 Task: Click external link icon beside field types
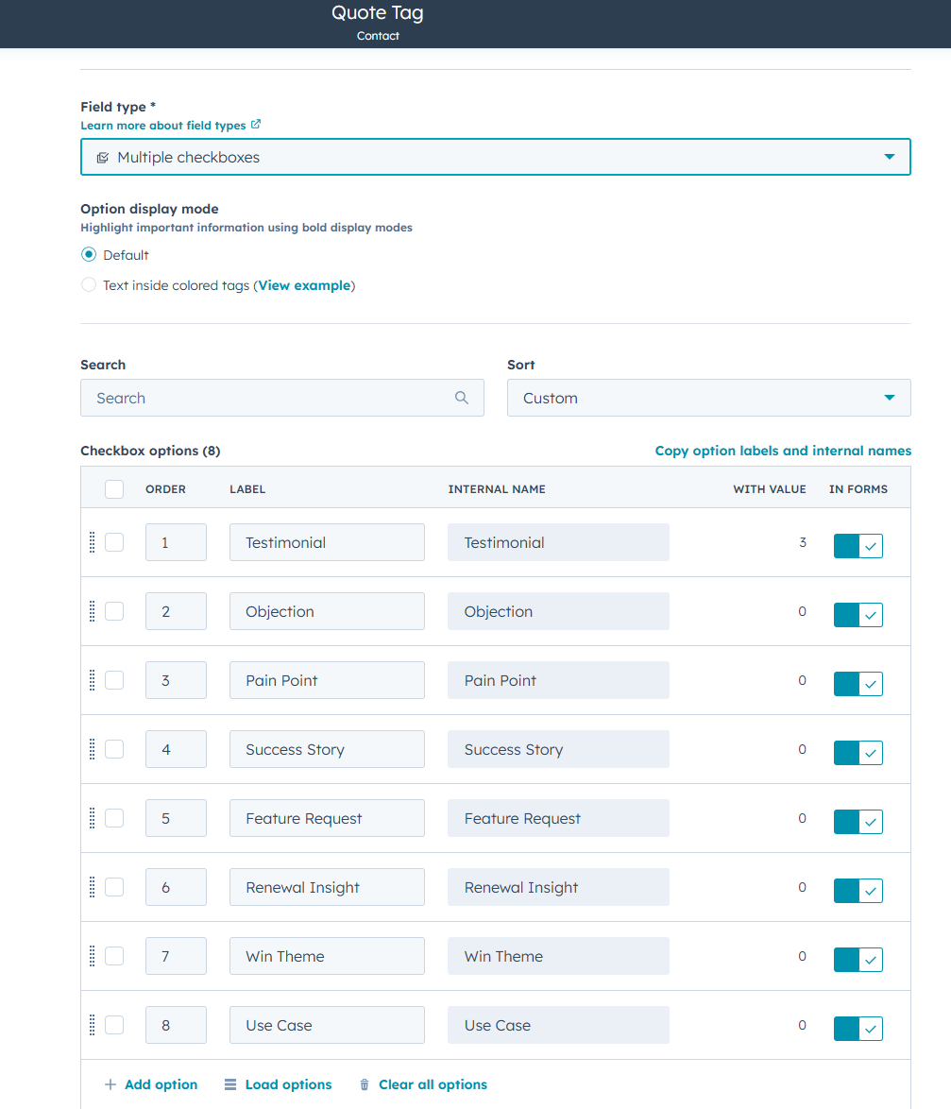256,125
